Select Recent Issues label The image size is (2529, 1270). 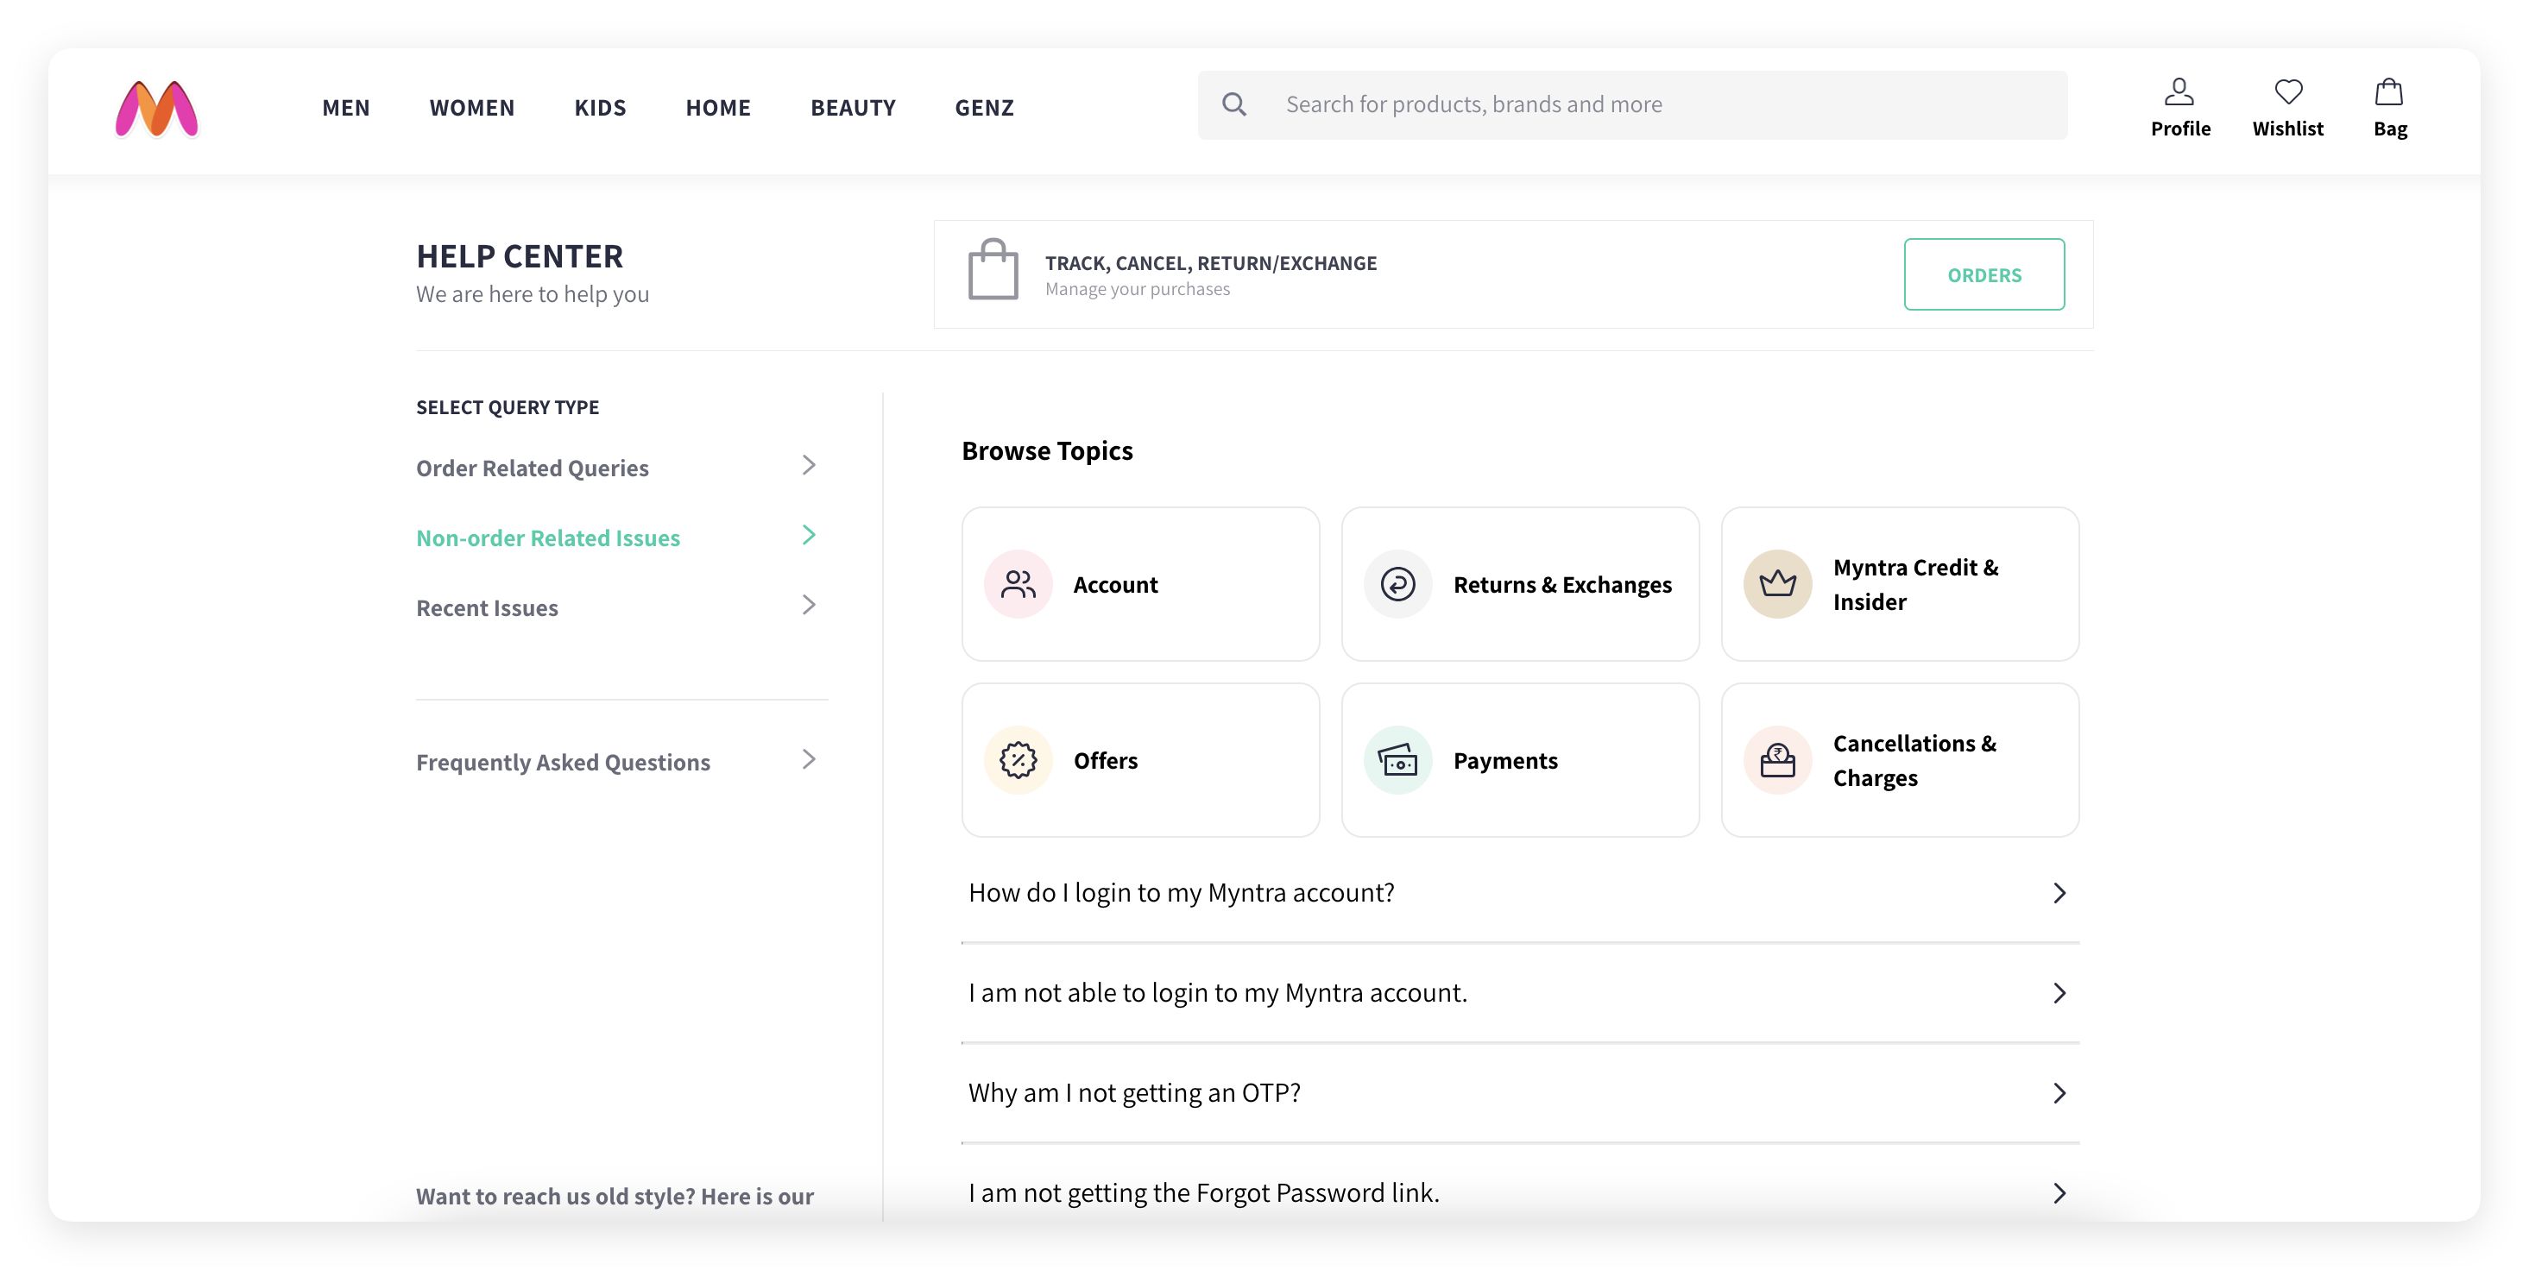pos(487,607)
